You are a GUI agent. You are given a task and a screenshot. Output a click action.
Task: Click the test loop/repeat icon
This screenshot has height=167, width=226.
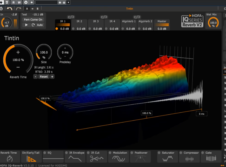33,25
